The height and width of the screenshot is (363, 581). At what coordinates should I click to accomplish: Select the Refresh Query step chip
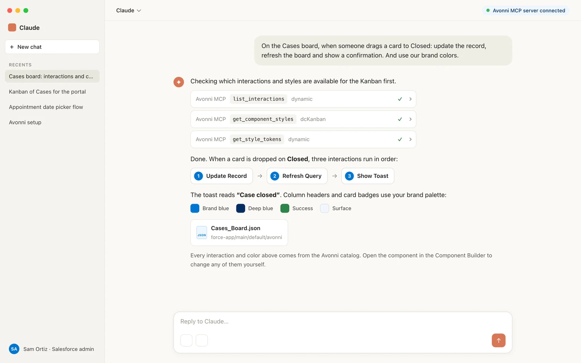click(297, 176)
